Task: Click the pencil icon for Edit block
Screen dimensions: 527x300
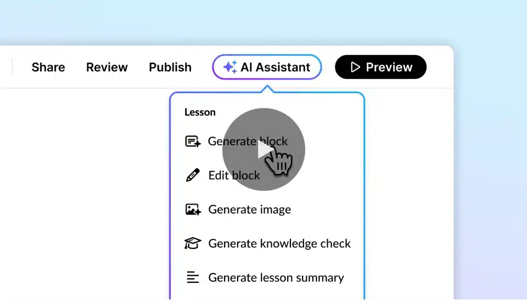Action: pyautogui.click(x=193, y=176)
